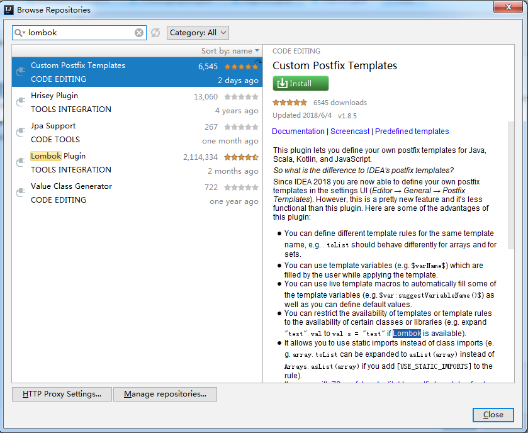Select Value Class Generator in list
This screenshot has height=433, width=528.
(137, 193)
